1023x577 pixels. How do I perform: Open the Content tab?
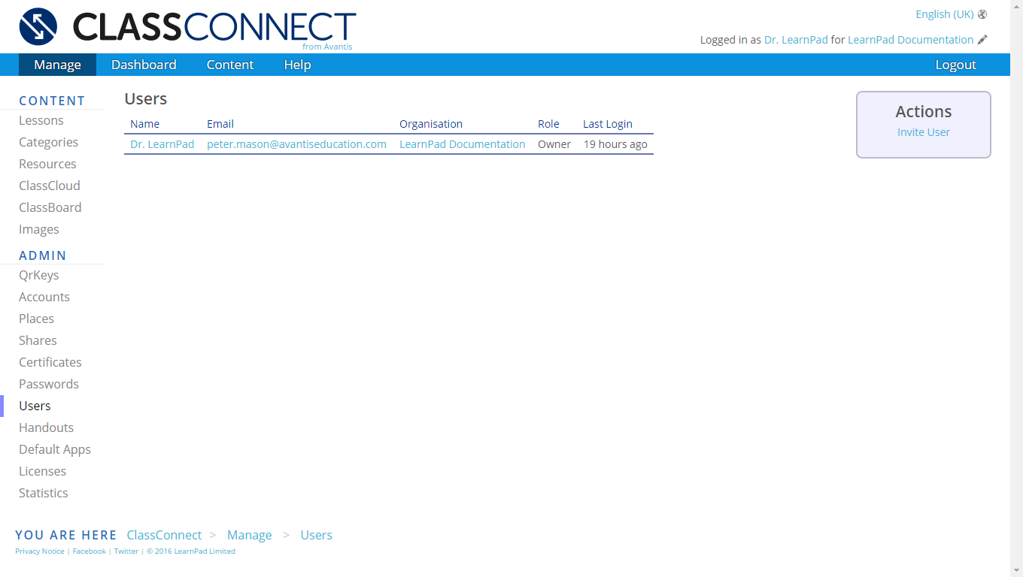pos(230,65)
